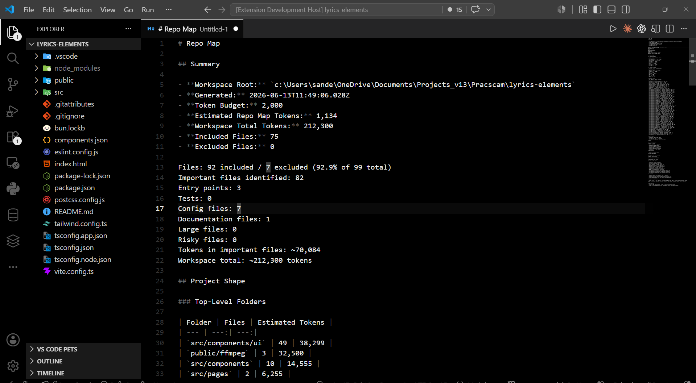
Task: Split the editor right
Action: [670, 29]
